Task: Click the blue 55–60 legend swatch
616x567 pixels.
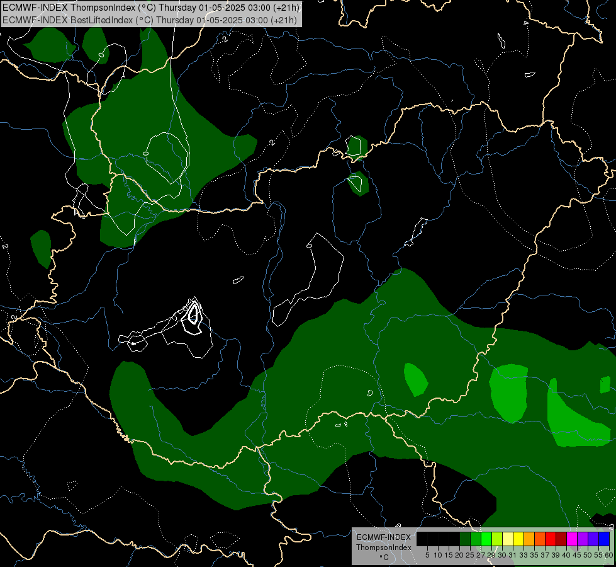Action: coord(604,539)
